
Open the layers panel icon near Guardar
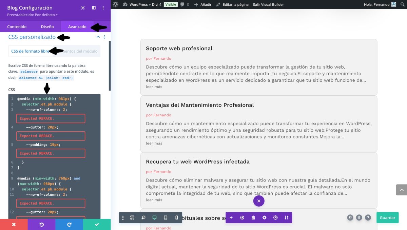[359, 217]
